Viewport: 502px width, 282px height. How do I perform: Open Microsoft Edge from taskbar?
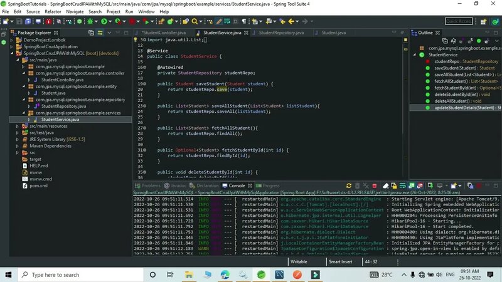[x=225, y=274]
